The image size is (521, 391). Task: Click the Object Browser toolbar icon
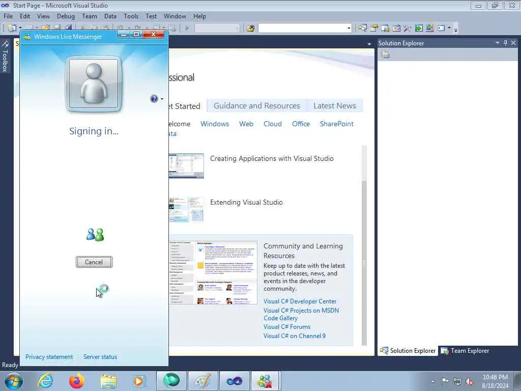(396, 29)
